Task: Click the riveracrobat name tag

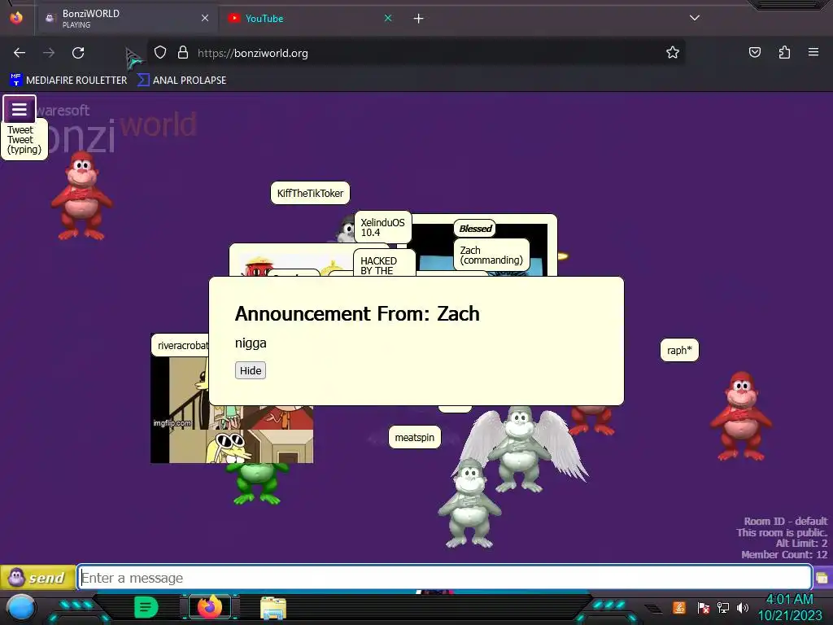Action: click(182, 345)
